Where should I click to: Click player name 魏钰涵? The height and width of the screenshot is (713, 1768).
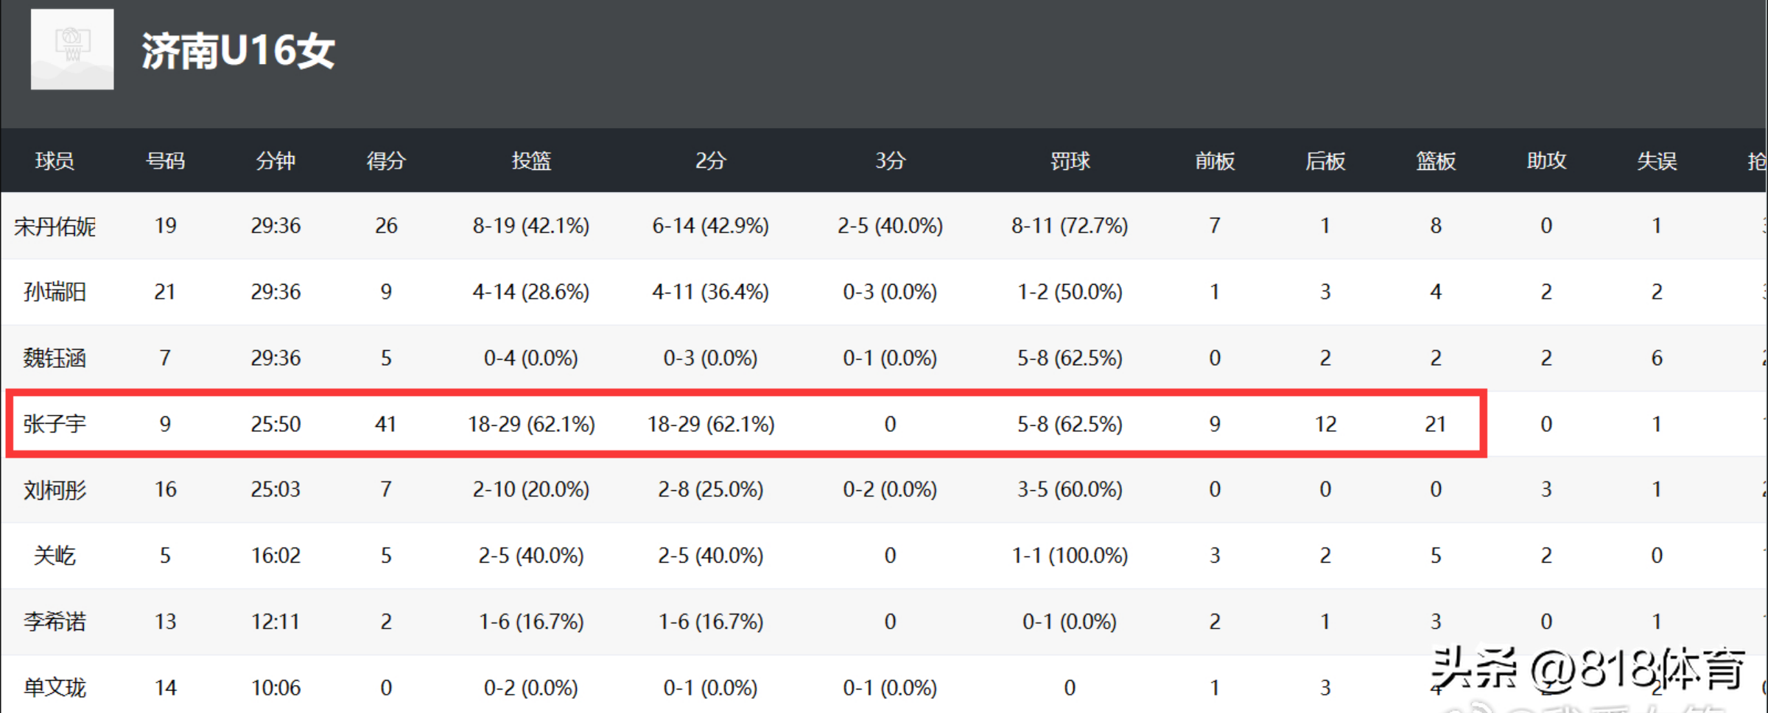(55, 358)
